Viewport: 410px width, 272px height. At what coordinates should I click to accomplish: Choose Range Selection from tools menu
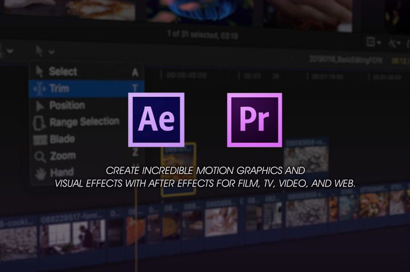pos(84,122)
